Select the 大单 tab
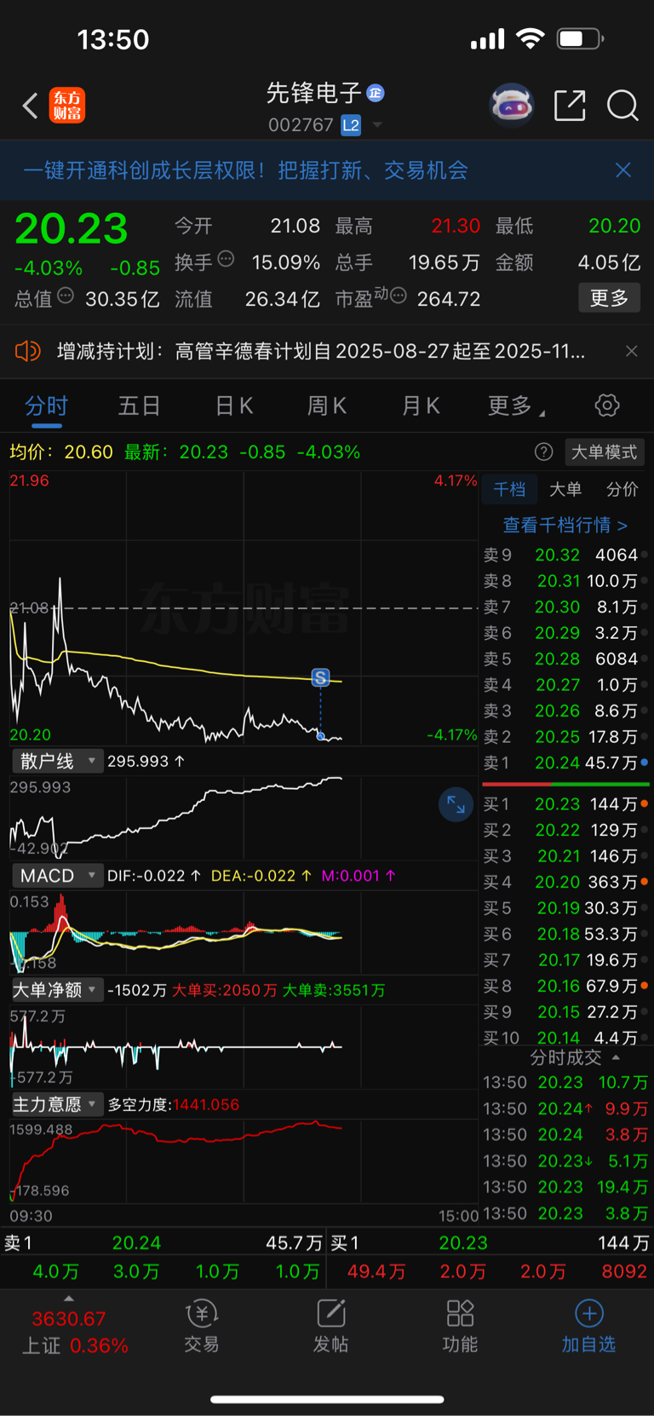The width and height of the screenshot is (654, 1416). pos(565,489)
